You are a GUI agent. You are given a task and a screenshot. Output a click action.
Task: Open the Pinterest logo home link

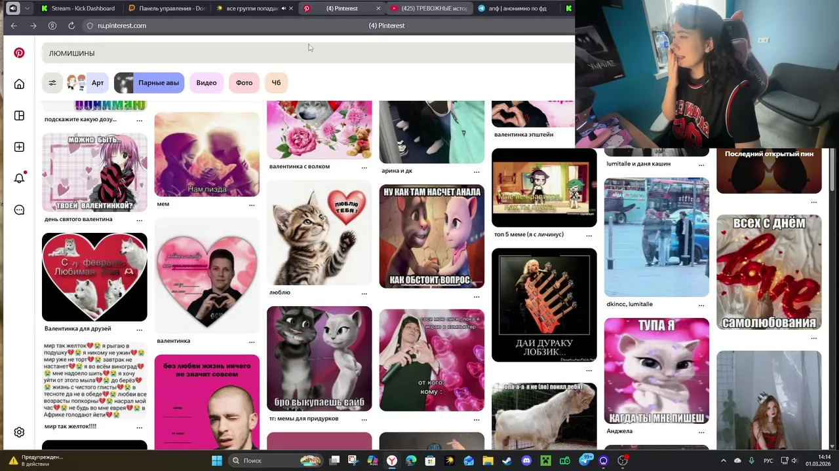tap(19, 53)
